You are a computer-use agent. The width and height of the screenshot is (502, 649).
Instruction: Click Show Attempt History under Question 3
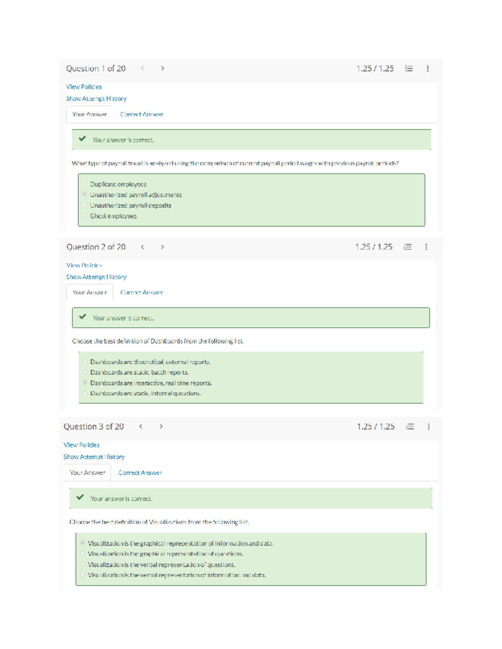tap(94, 457)
